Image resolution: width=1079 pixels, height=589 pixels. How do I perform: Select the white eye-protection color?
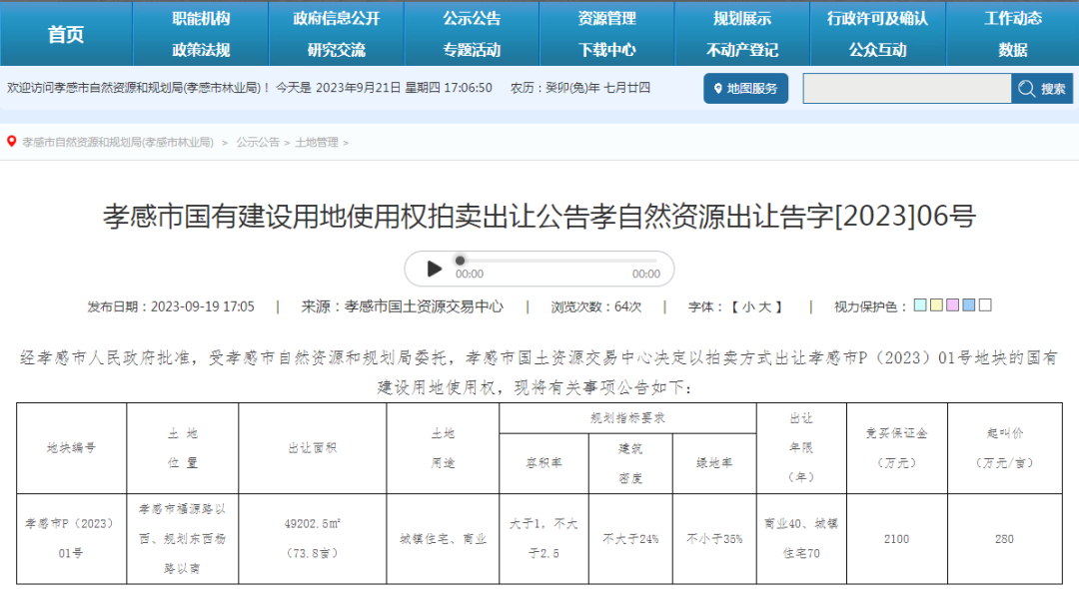[985, 305]
